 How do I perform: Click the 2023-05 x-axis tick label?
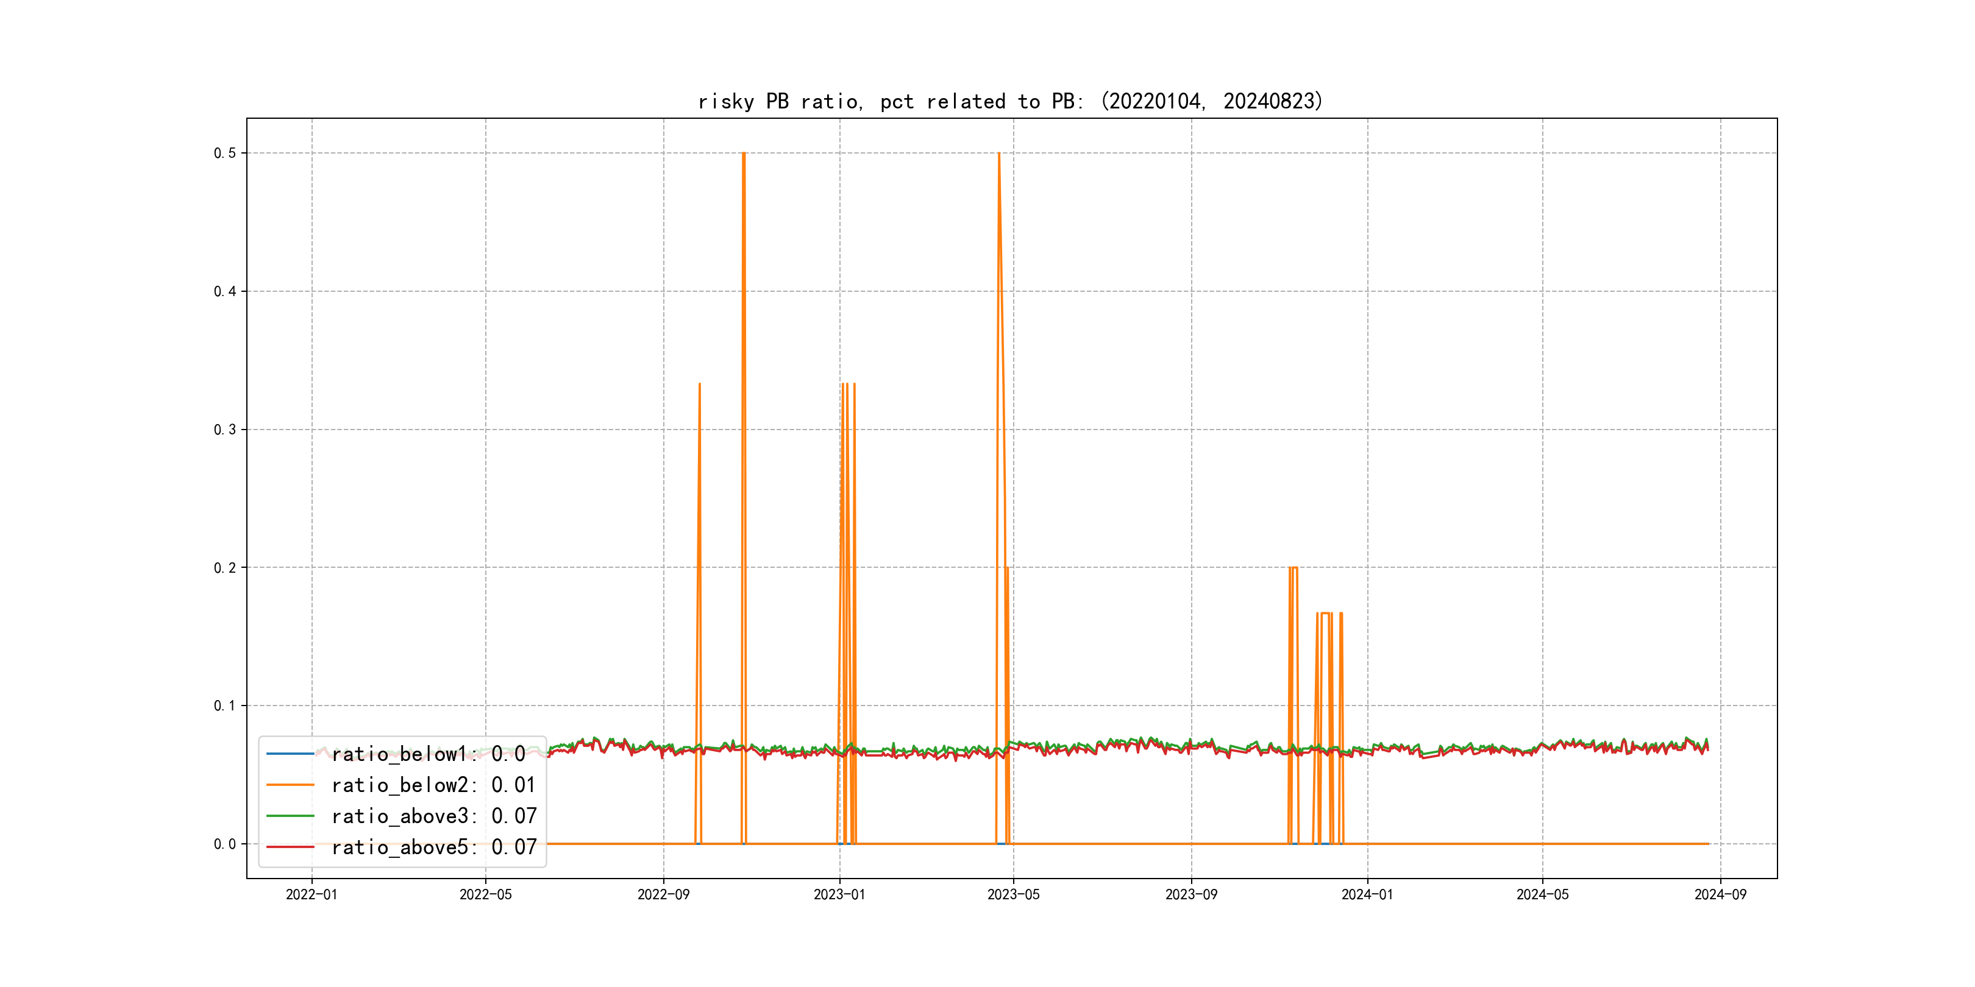[x=1013, y=894]
